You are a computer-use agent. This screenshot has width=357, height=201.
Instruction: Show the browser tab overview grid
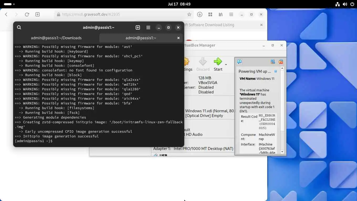coord(210,14)
